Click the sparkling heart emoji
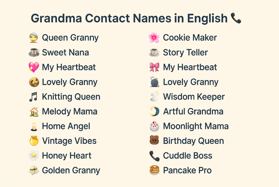Image resolution: width=279 pixels, height=187 pixels. click(x=34, y=67)
